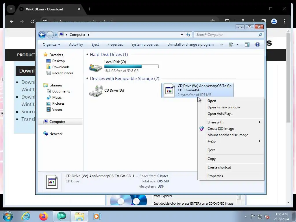Select Favorites in navigation pane

tap(56, 55)
